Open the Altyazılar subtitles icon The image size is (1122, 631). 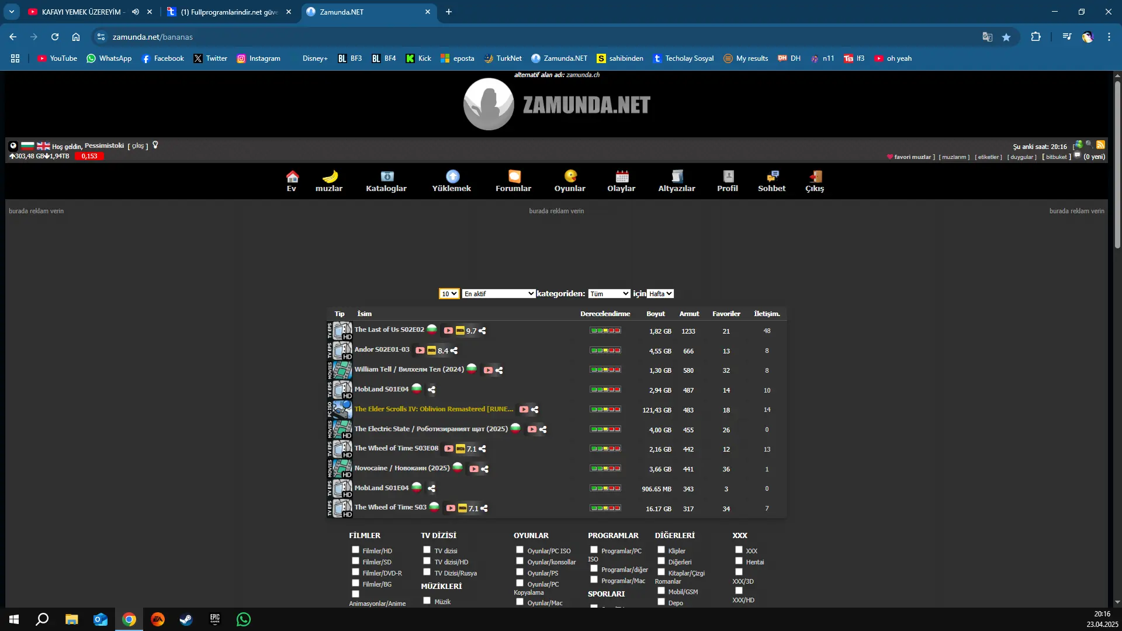tap(677, 176)
